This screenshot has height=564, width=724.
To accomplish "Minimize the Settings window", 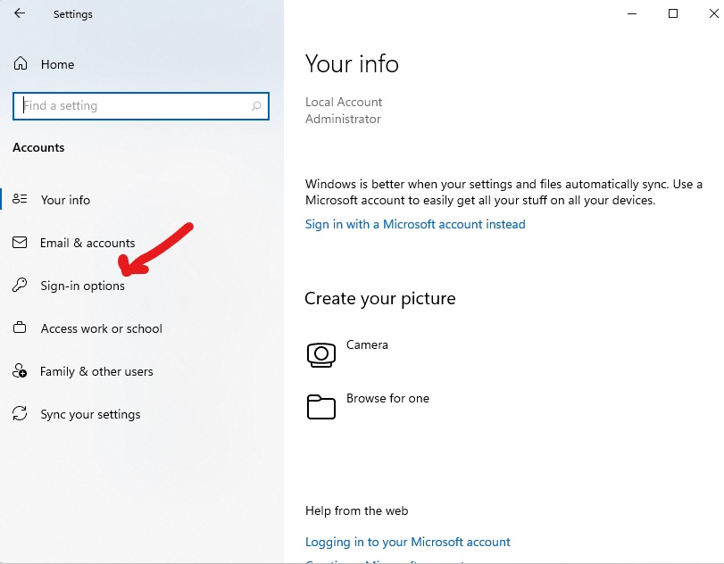I will (632, 13).
